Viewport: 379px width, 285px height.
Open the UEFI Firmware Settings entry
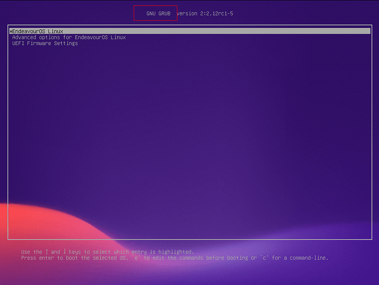[45, 43]
